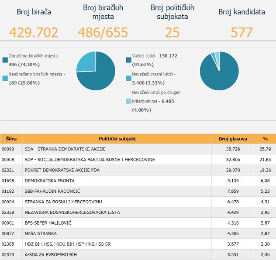This screenshot has height=260, width=276.
Task: Click the swatch for Nevažeći prazni listići
Action: pos(129,78)
